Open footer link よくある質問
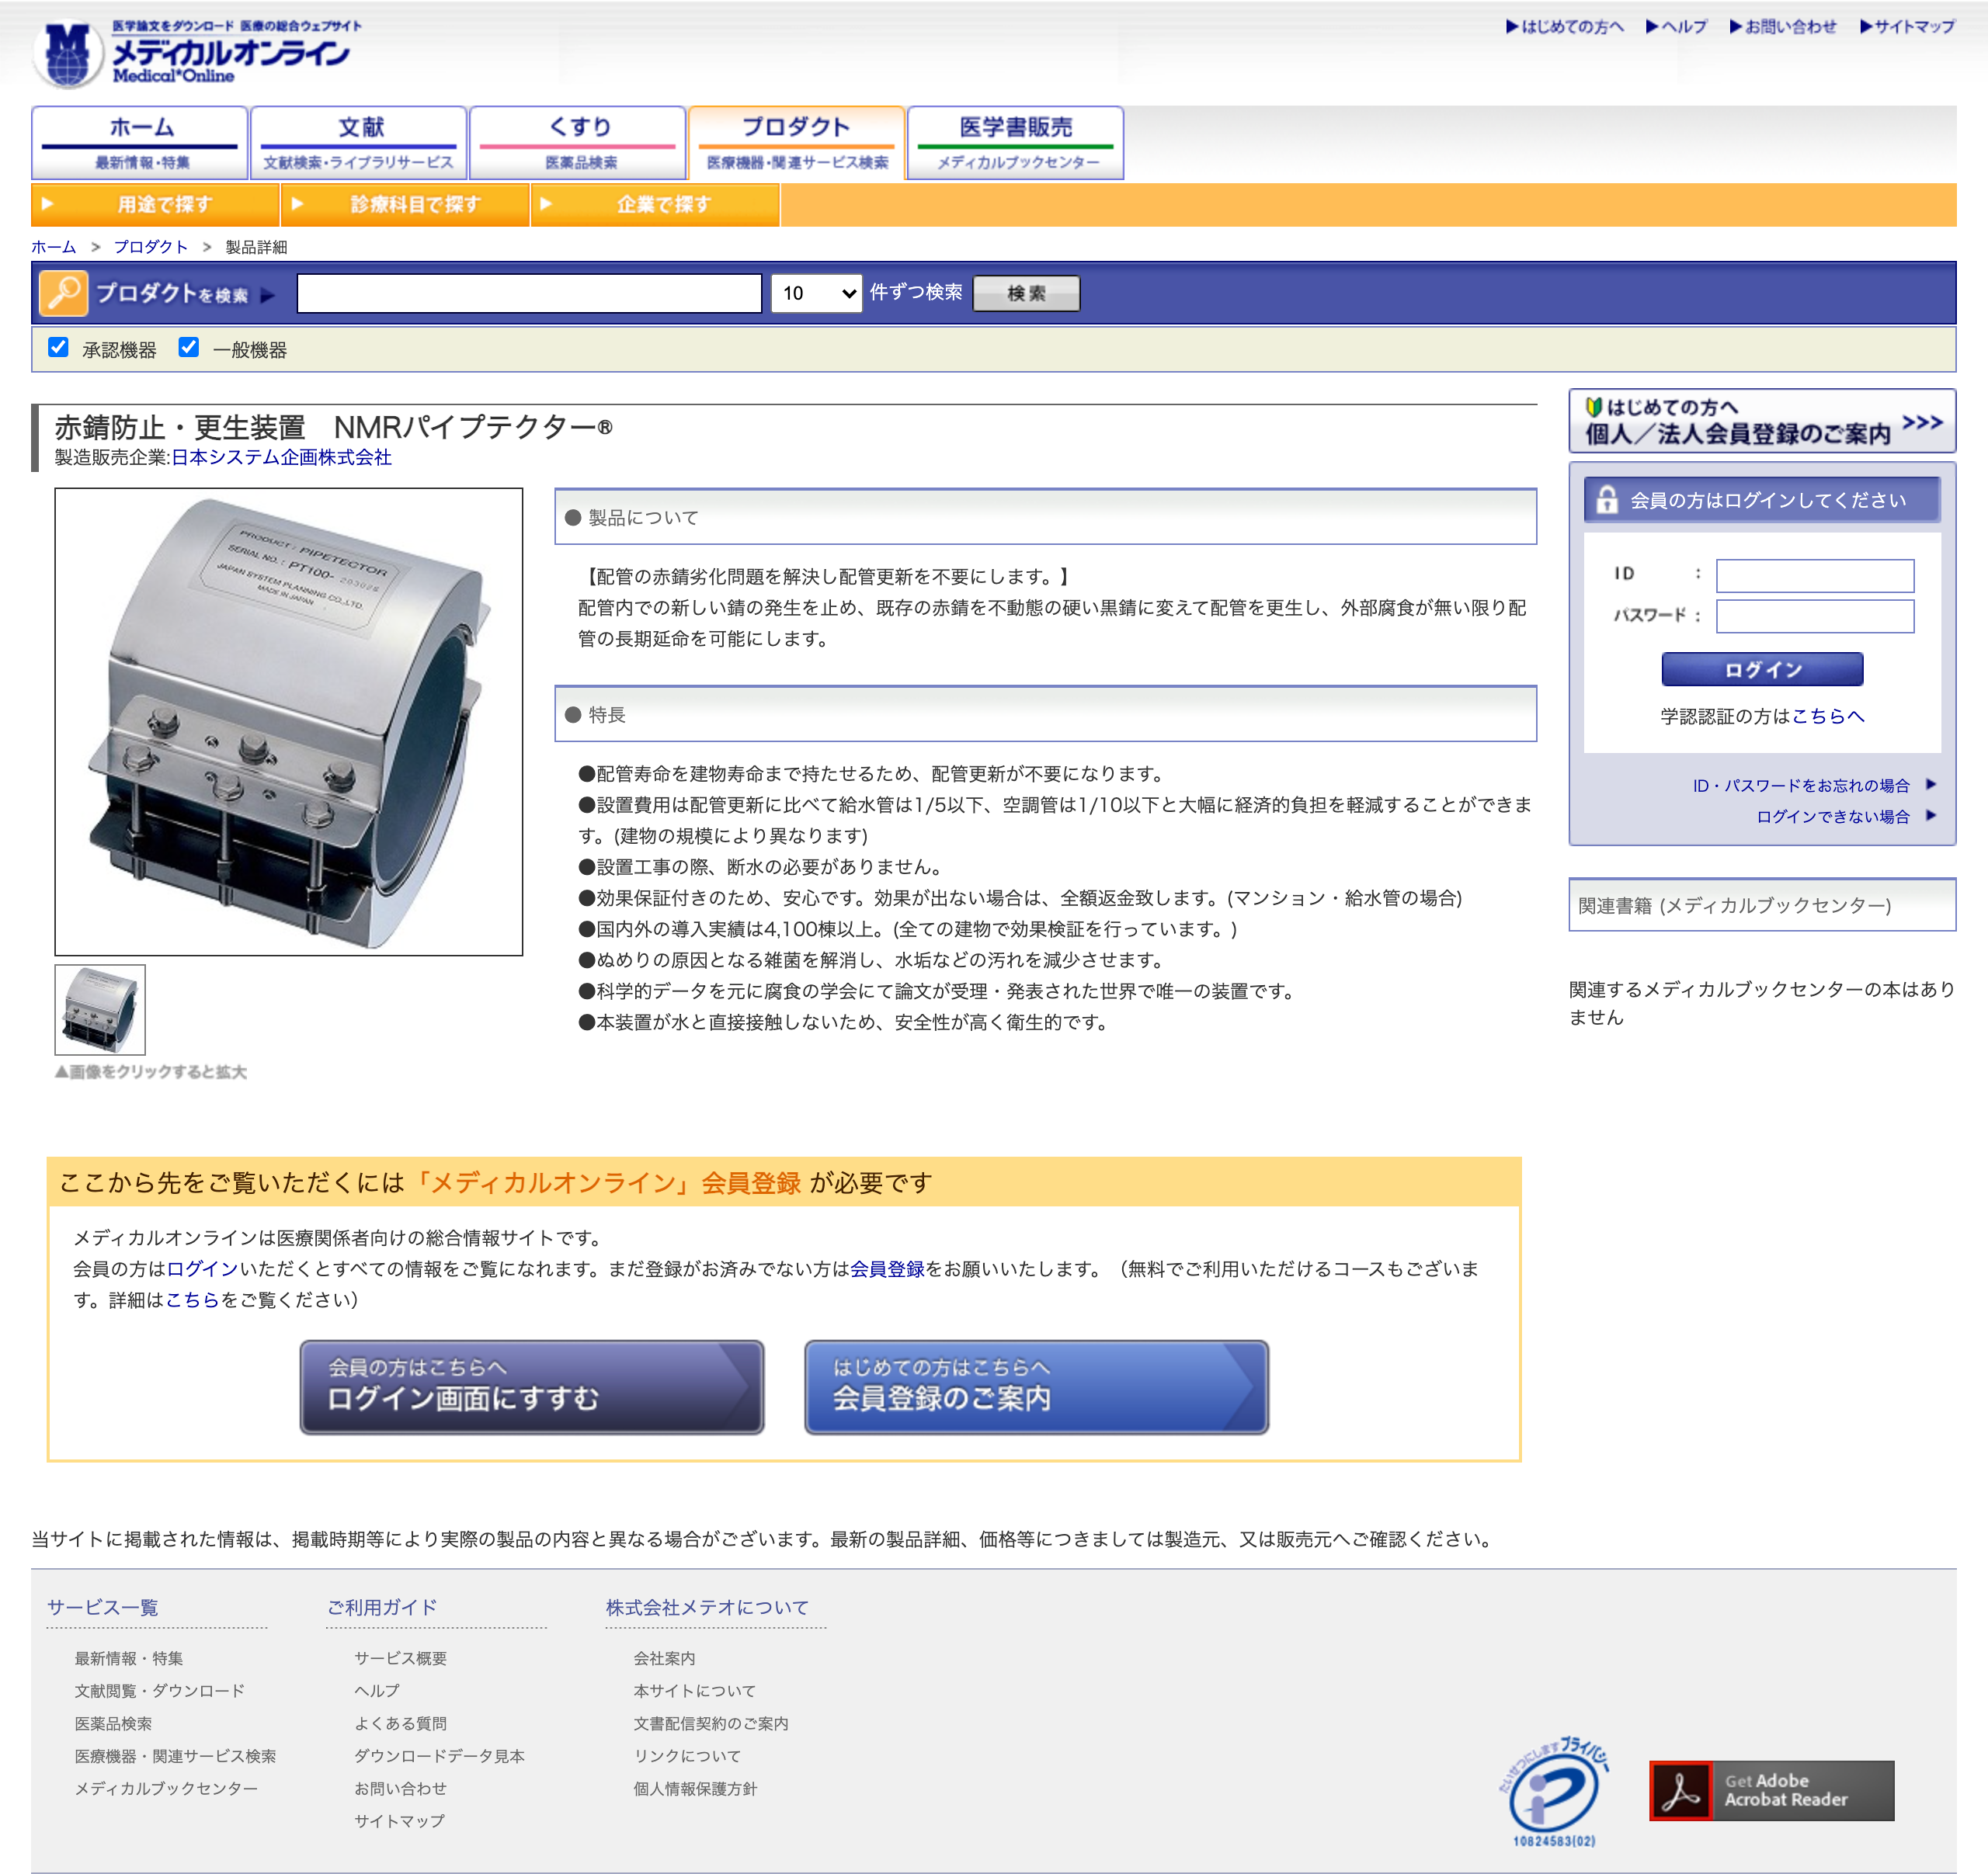 point(401,1723)
